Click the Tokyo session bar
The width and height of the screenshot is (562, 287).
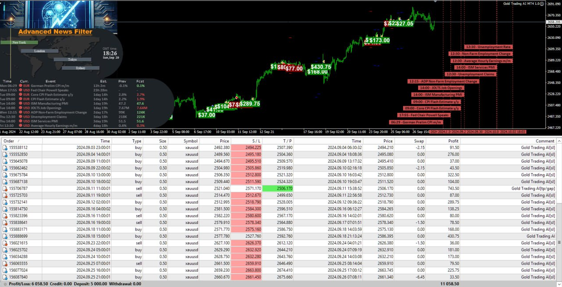pyautogui.click(x=72, y=60)
